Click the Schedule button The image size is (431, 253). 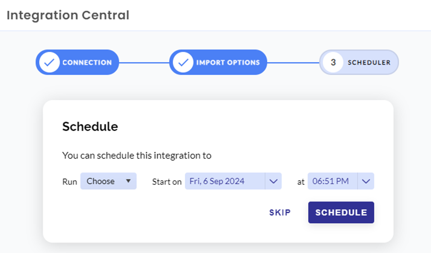pyautogui.click(x=341, y=212)
